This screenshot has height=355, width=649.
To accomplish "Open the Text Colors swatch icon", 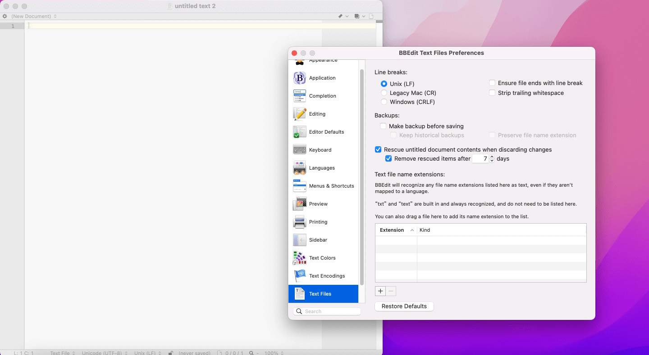I will point(300,258).
